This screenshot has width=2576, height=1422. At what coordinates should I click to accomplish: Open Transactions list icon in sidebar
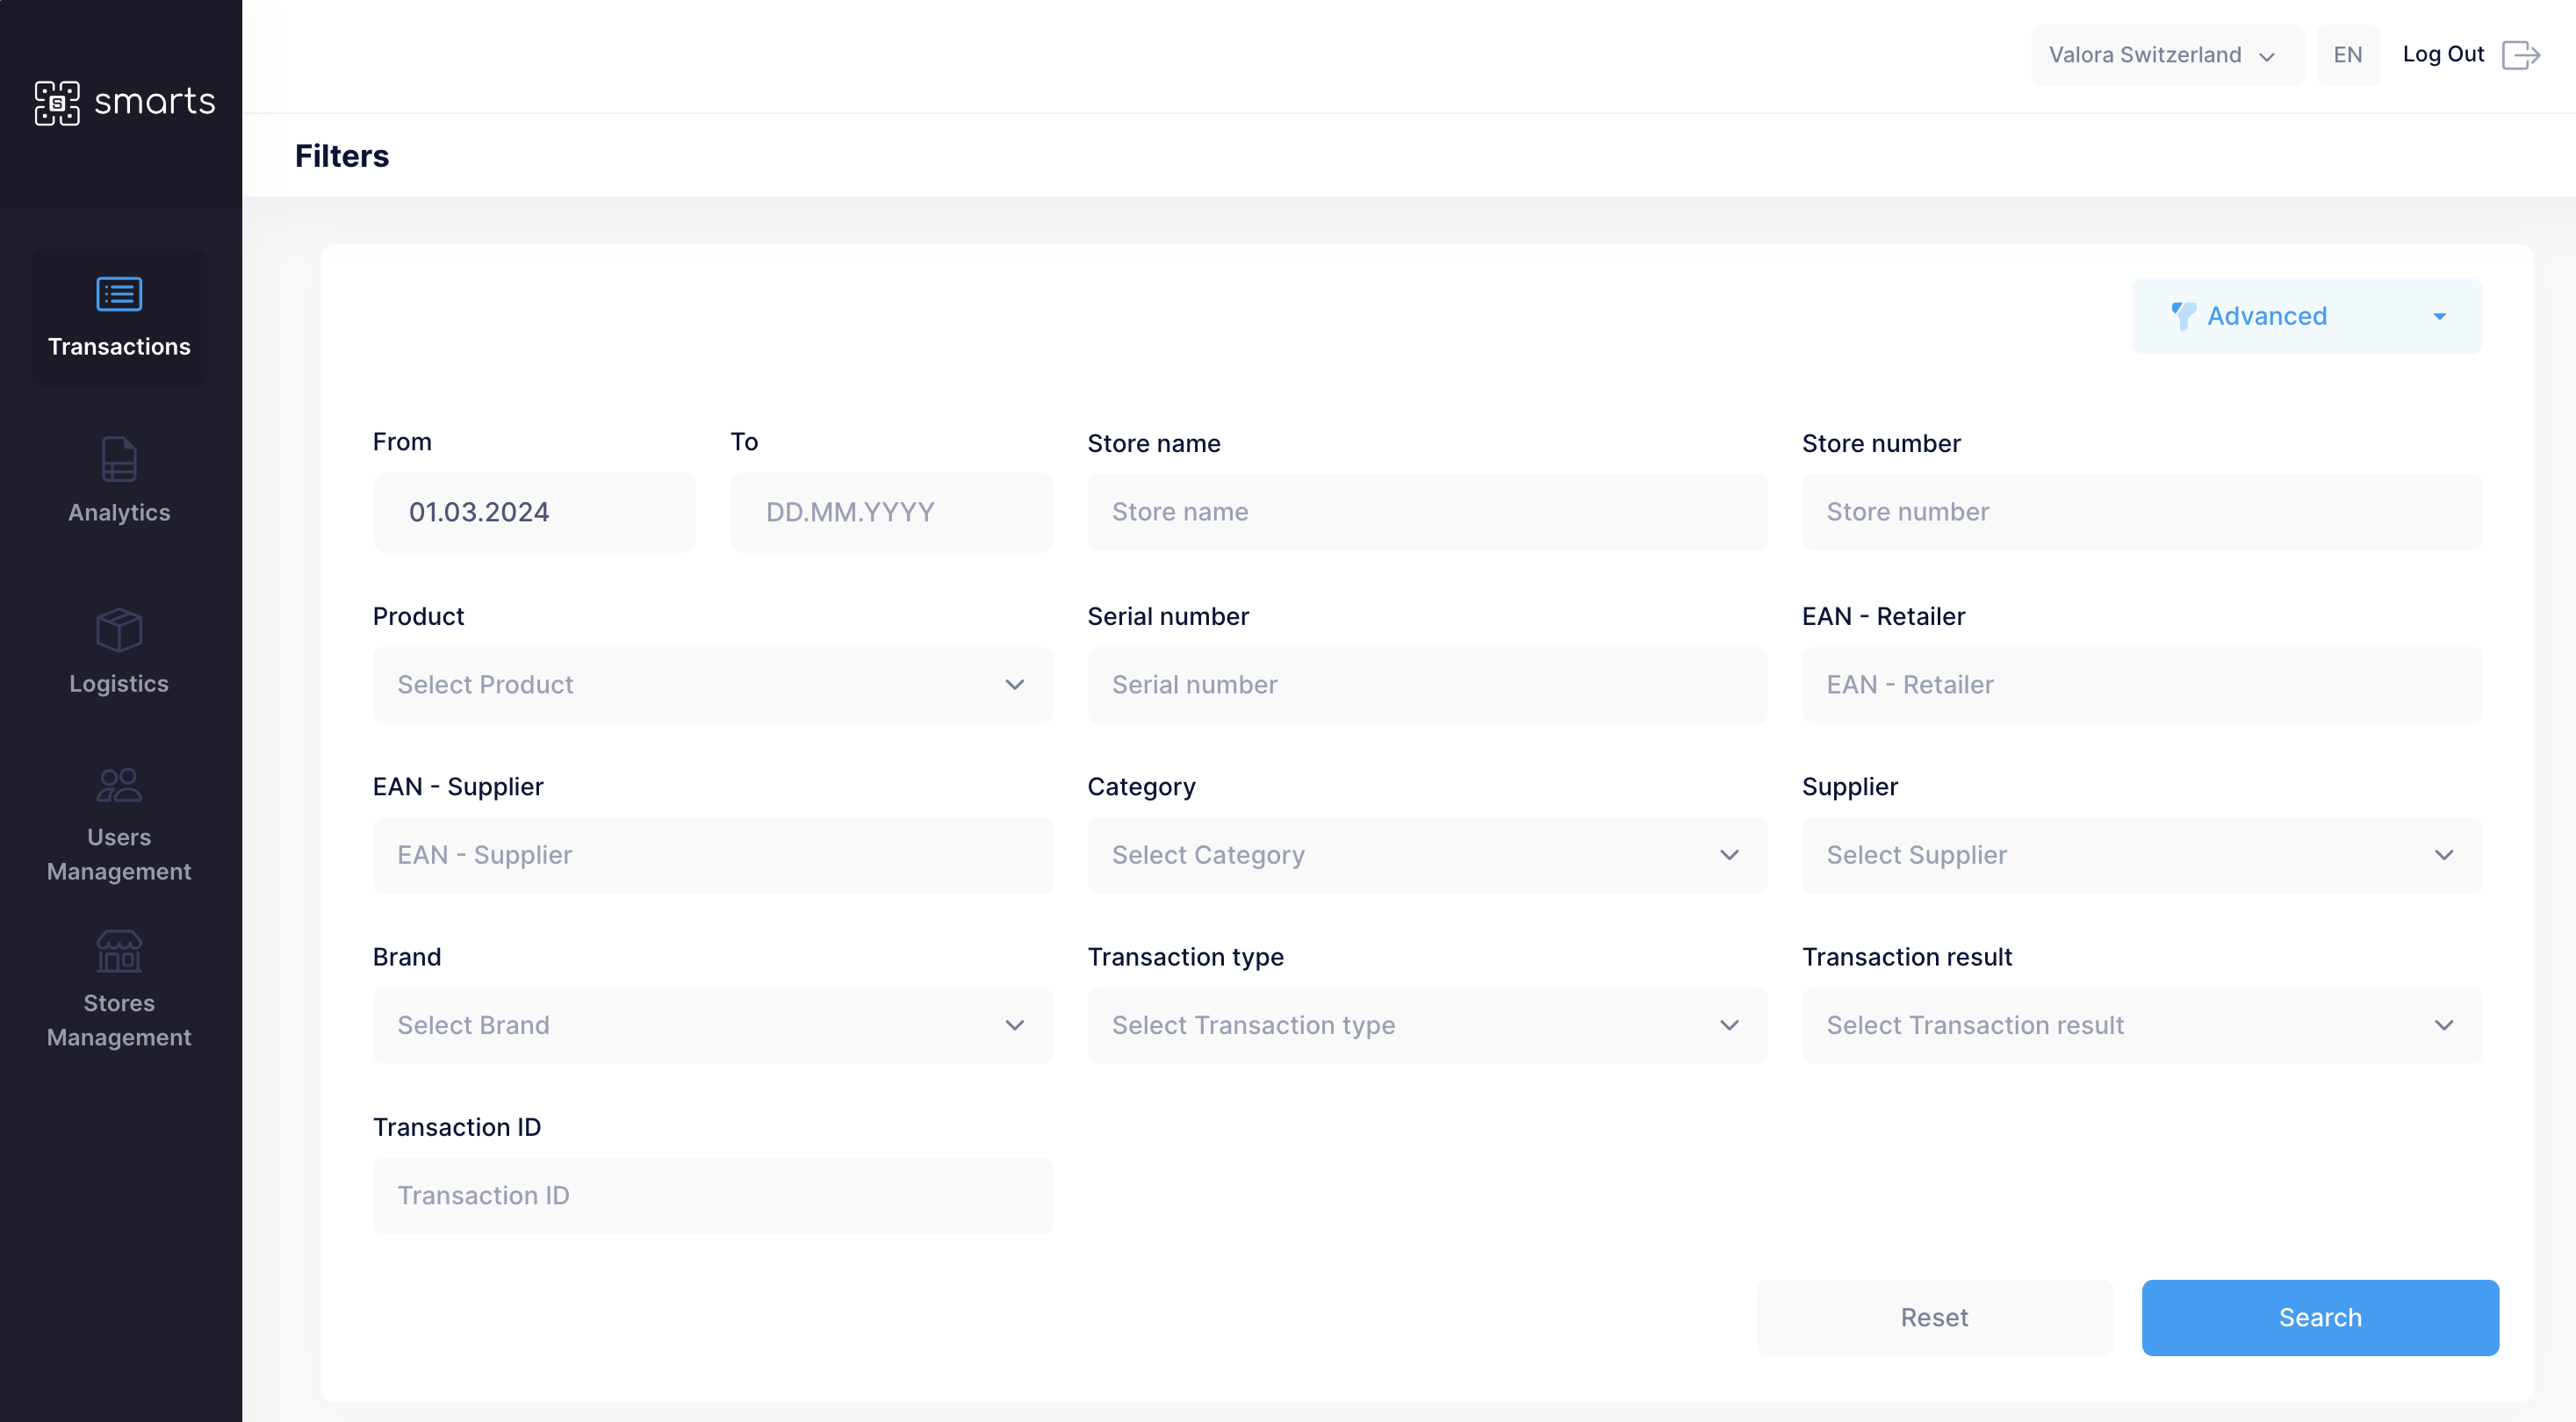tap(119, 294)
